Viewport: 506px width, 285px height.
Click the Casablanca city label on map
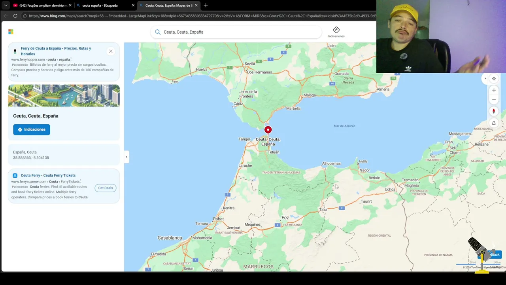[170, 238]
